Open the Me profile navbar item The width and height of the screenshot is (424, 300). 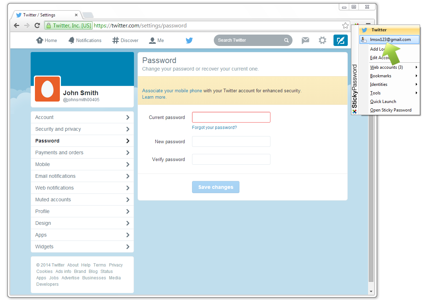156,40
